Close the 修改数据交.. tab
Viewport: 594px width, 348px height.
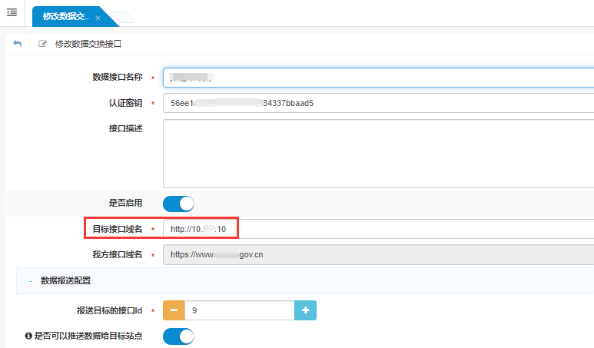[x=98, y=18]
